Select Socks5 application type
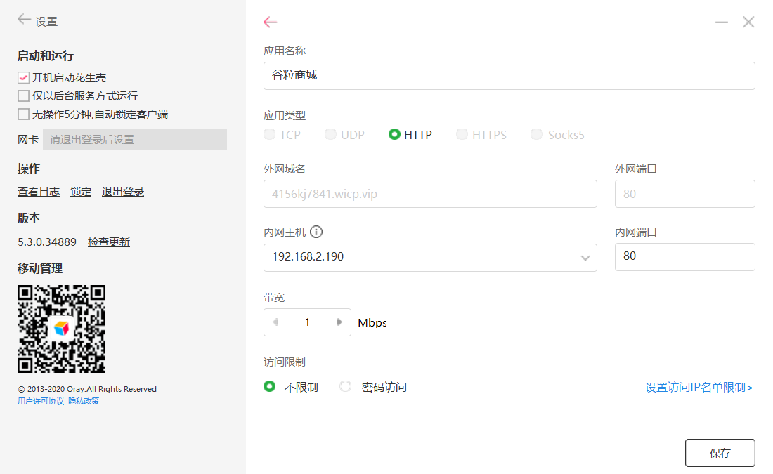Image resolution: width=773 pixels, height=474 pixels. click(x=536, y=135)
